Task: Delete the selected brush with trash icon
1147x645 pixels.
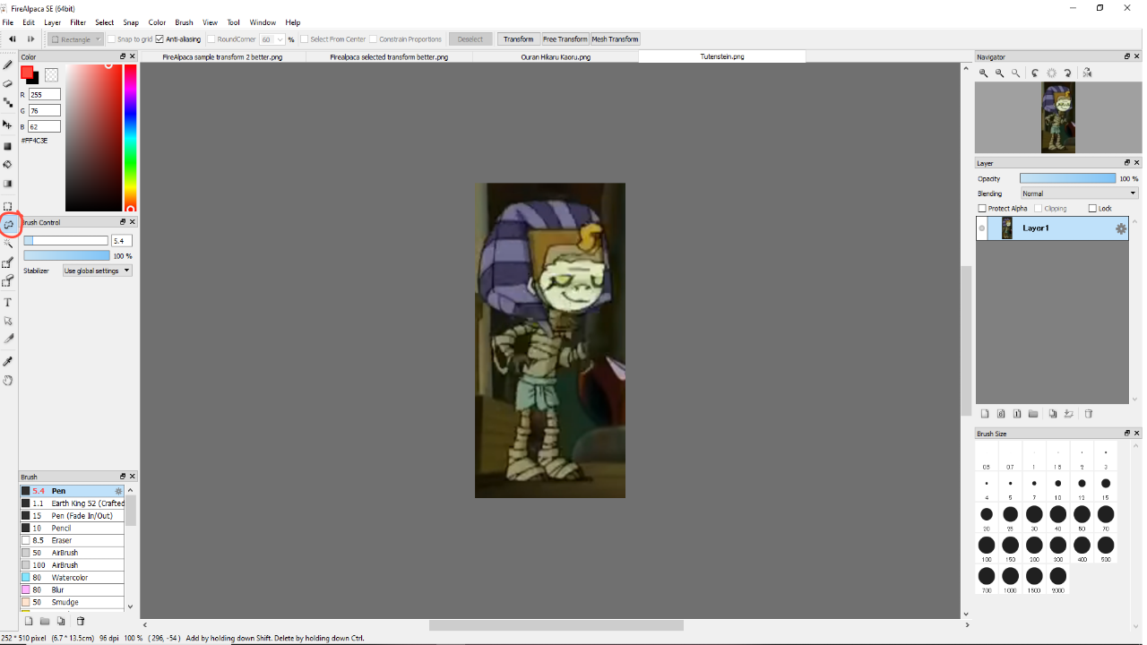Action: [80, 621]
